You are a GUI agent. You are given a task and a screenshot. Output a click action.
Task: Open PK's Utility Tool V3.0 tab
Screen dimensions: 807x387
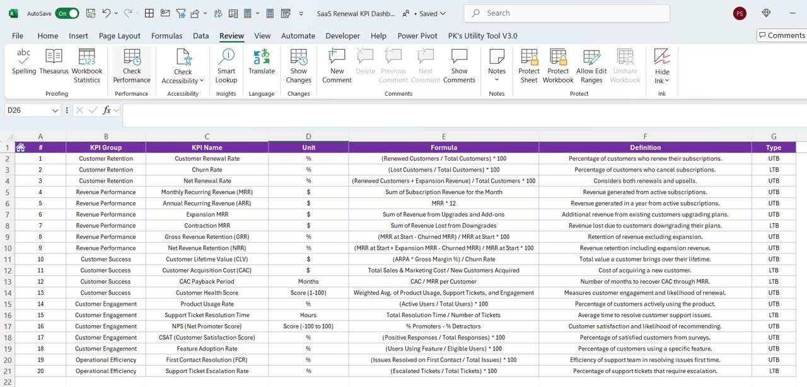tap(483, 36)
